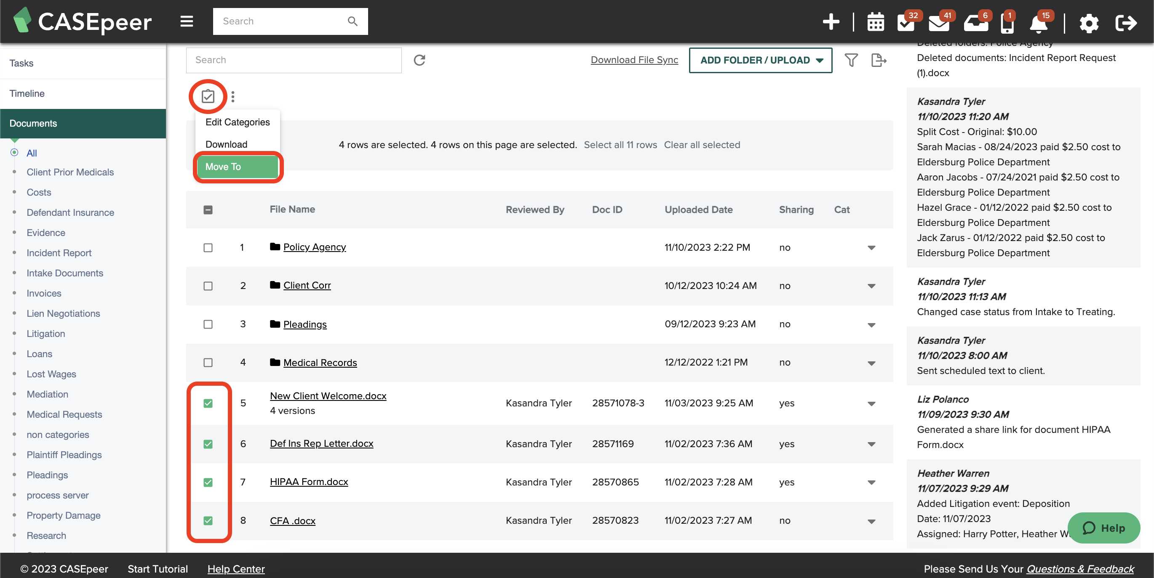The height and width of the screenshot is (578, 1154).
Task: Focus the top global Search field
Action: pyautogui.click(x=290, y=21)
